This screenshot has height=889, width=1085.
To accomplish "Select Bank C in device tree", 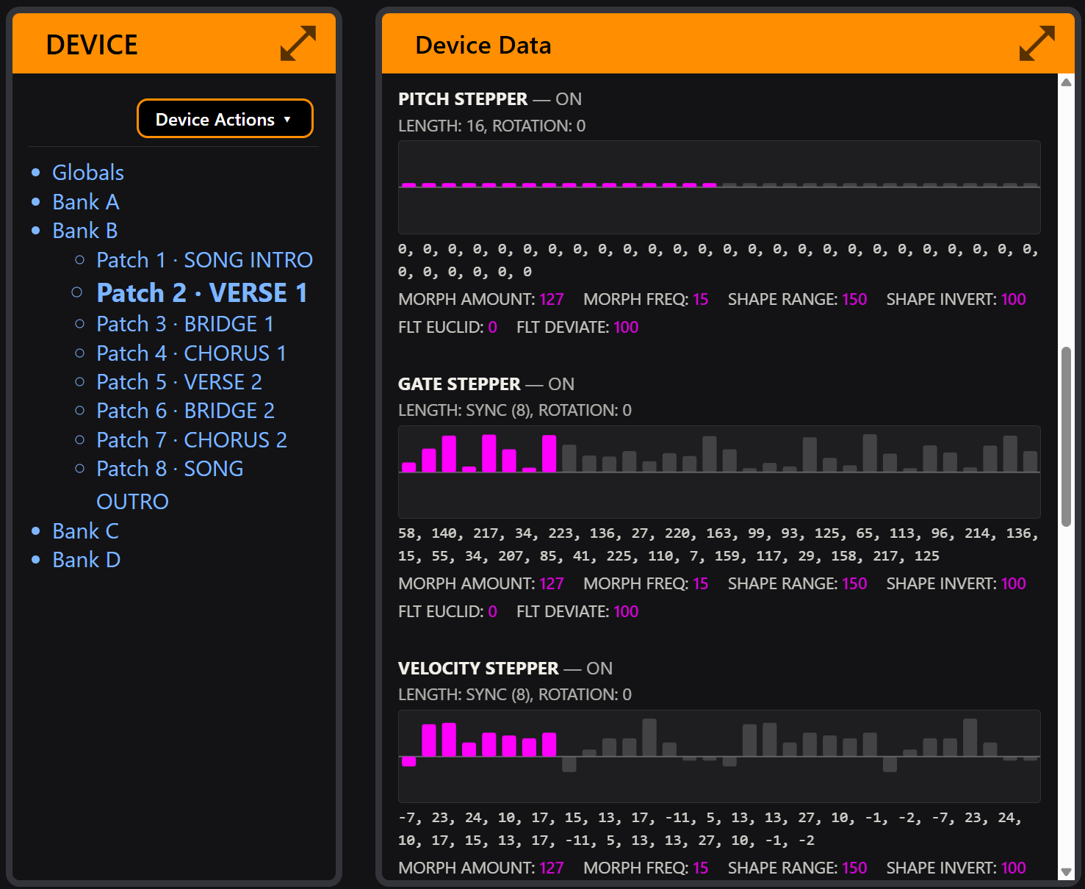I will [86, 530].
